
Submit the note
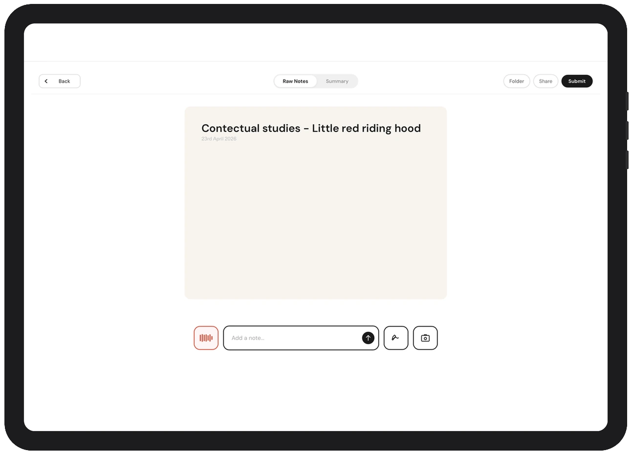(577, 81)
